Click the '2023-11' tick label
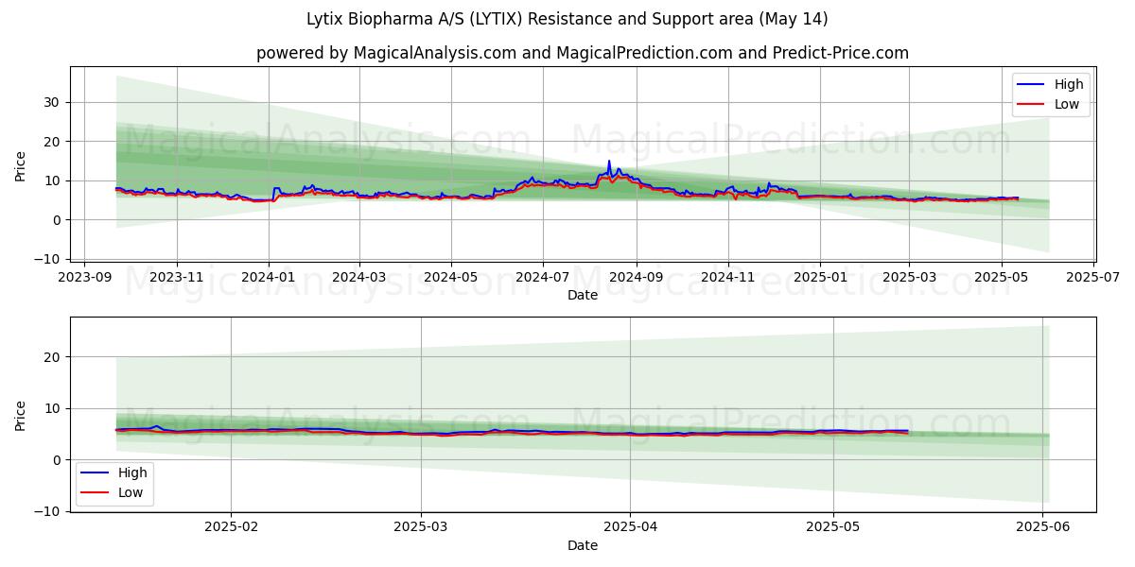The height and width of the screenshot is (567, 1135). click(x=177, y=278)
